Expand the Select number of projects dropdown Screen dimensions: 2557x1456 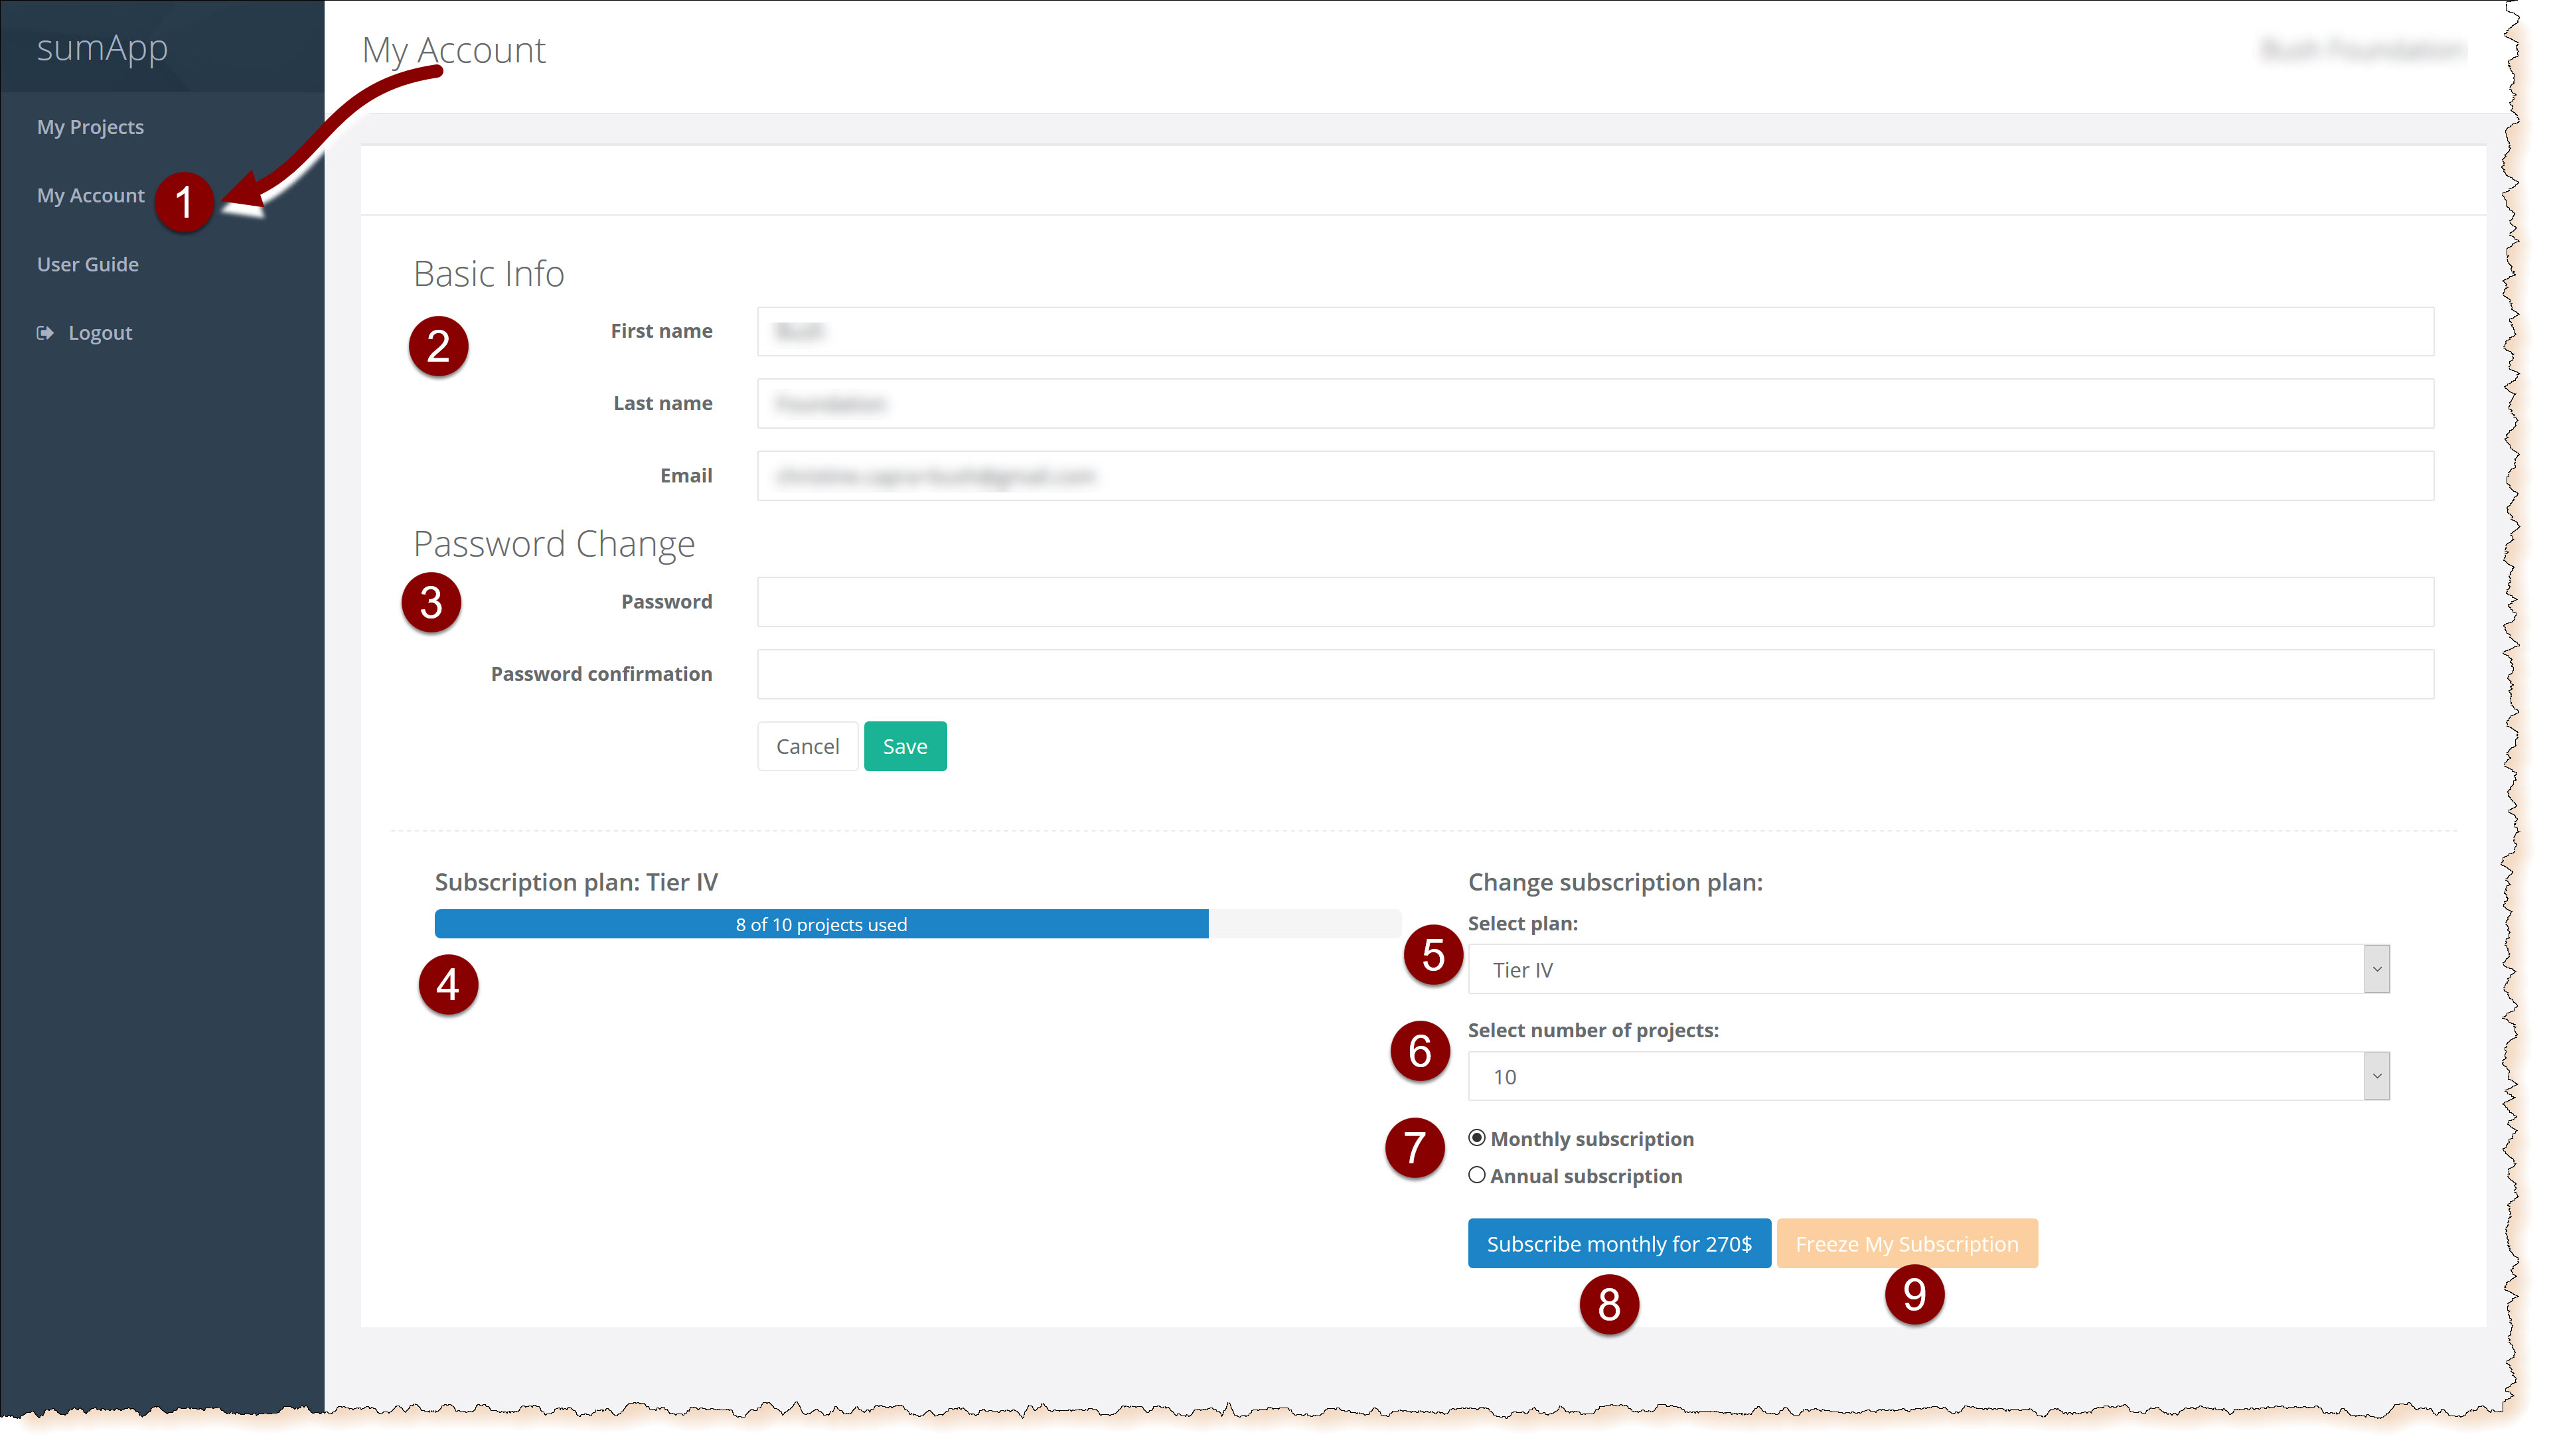(1914, 1076)
